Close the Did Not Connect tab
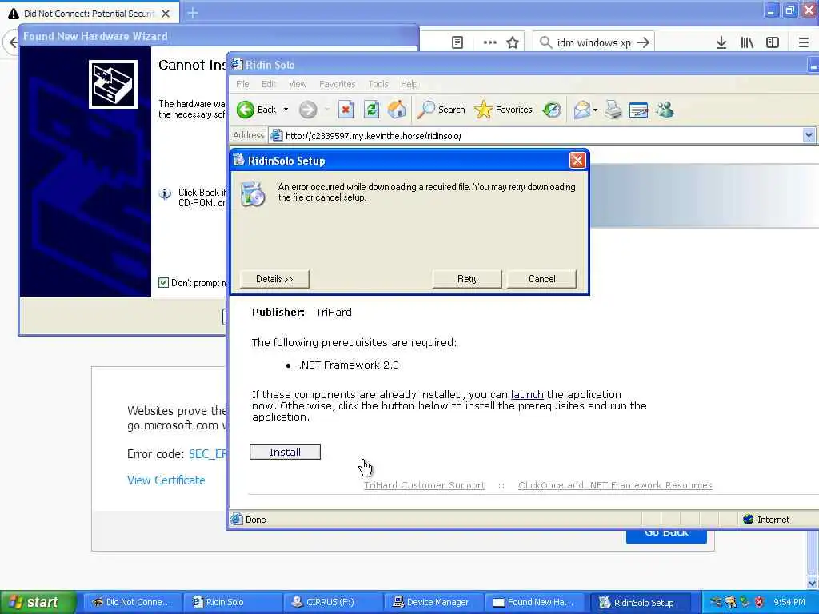Screen dimensions: 819x614 pos(166,14)
